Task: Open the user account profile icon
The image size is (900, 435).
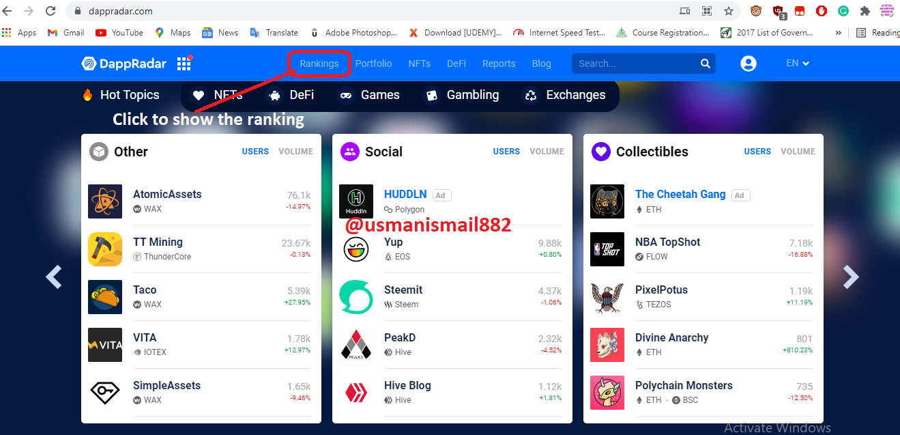Action: 749,64
